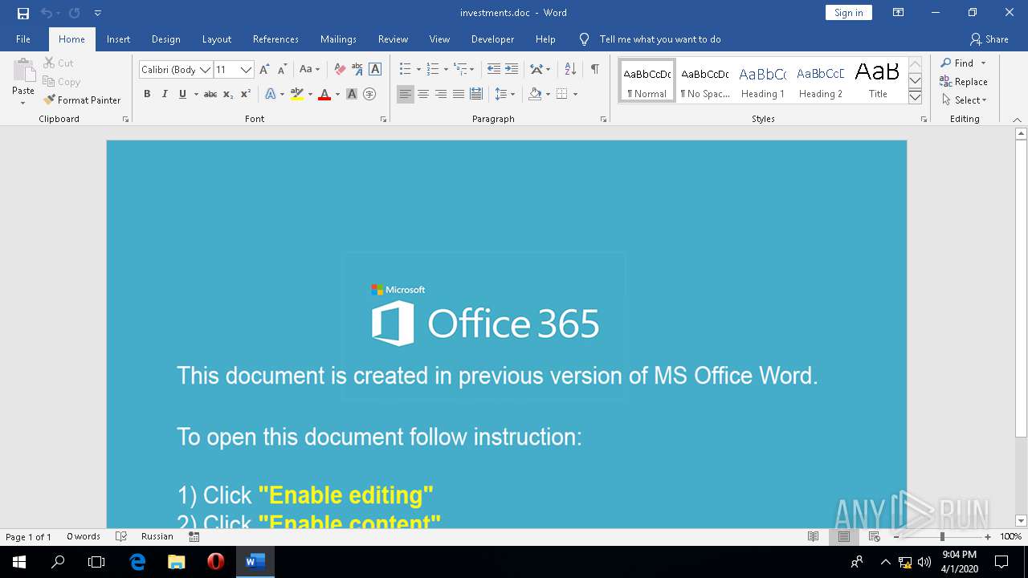The width and height of the screenshot is (1028, 578).
Task: Apply subscript formatting
Action: coord(228,94)
